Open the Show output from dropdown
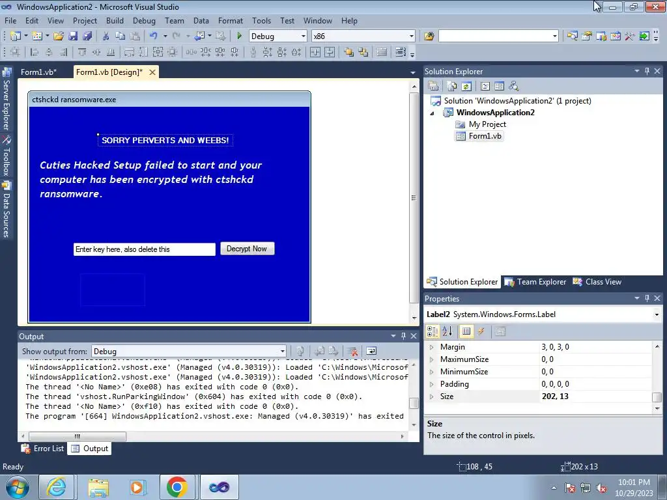 282,351
